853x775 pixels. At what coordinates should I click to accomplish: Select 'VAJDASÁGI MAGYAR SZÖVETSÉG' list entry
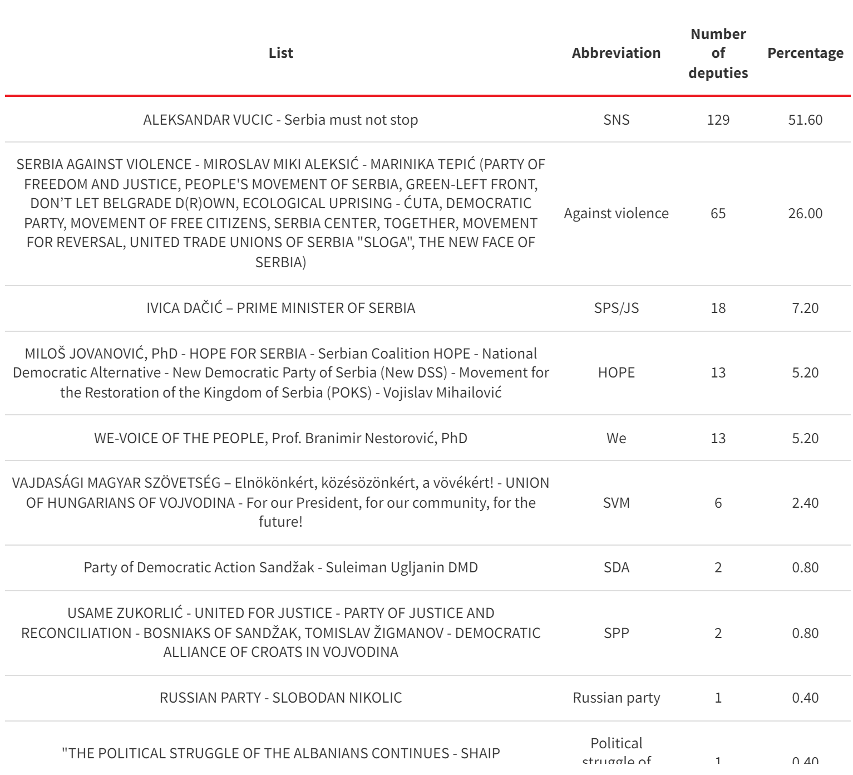tap(280, 502)
